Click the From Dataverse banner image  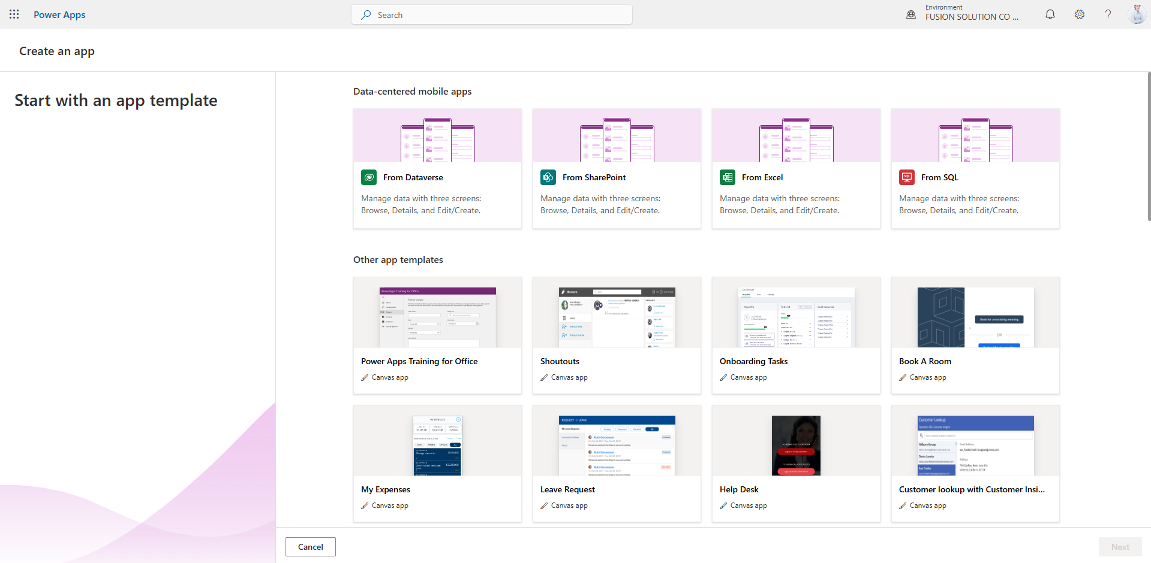[438, 135]
